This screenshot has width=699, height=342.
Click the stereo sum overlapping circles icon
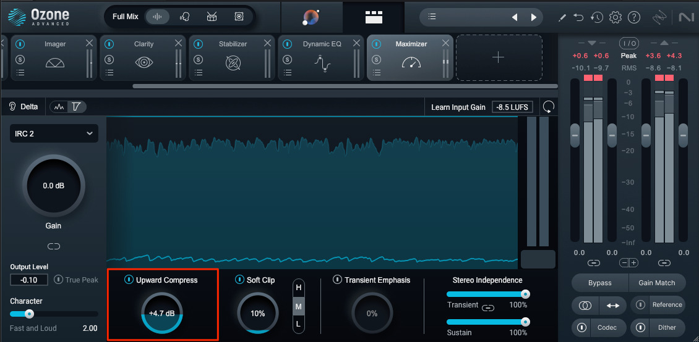[585, 305]
